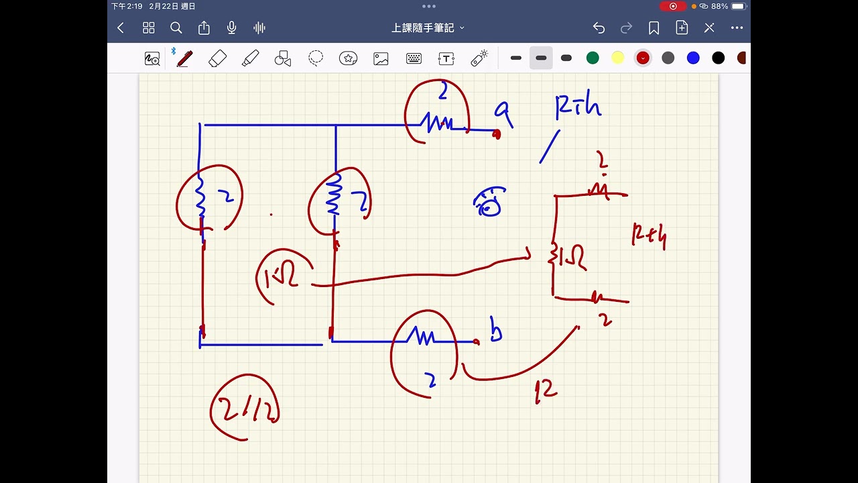Open the 上課隨手筆記 title dropdown
The image size is (858, 483).
click(x=428, y=28)
